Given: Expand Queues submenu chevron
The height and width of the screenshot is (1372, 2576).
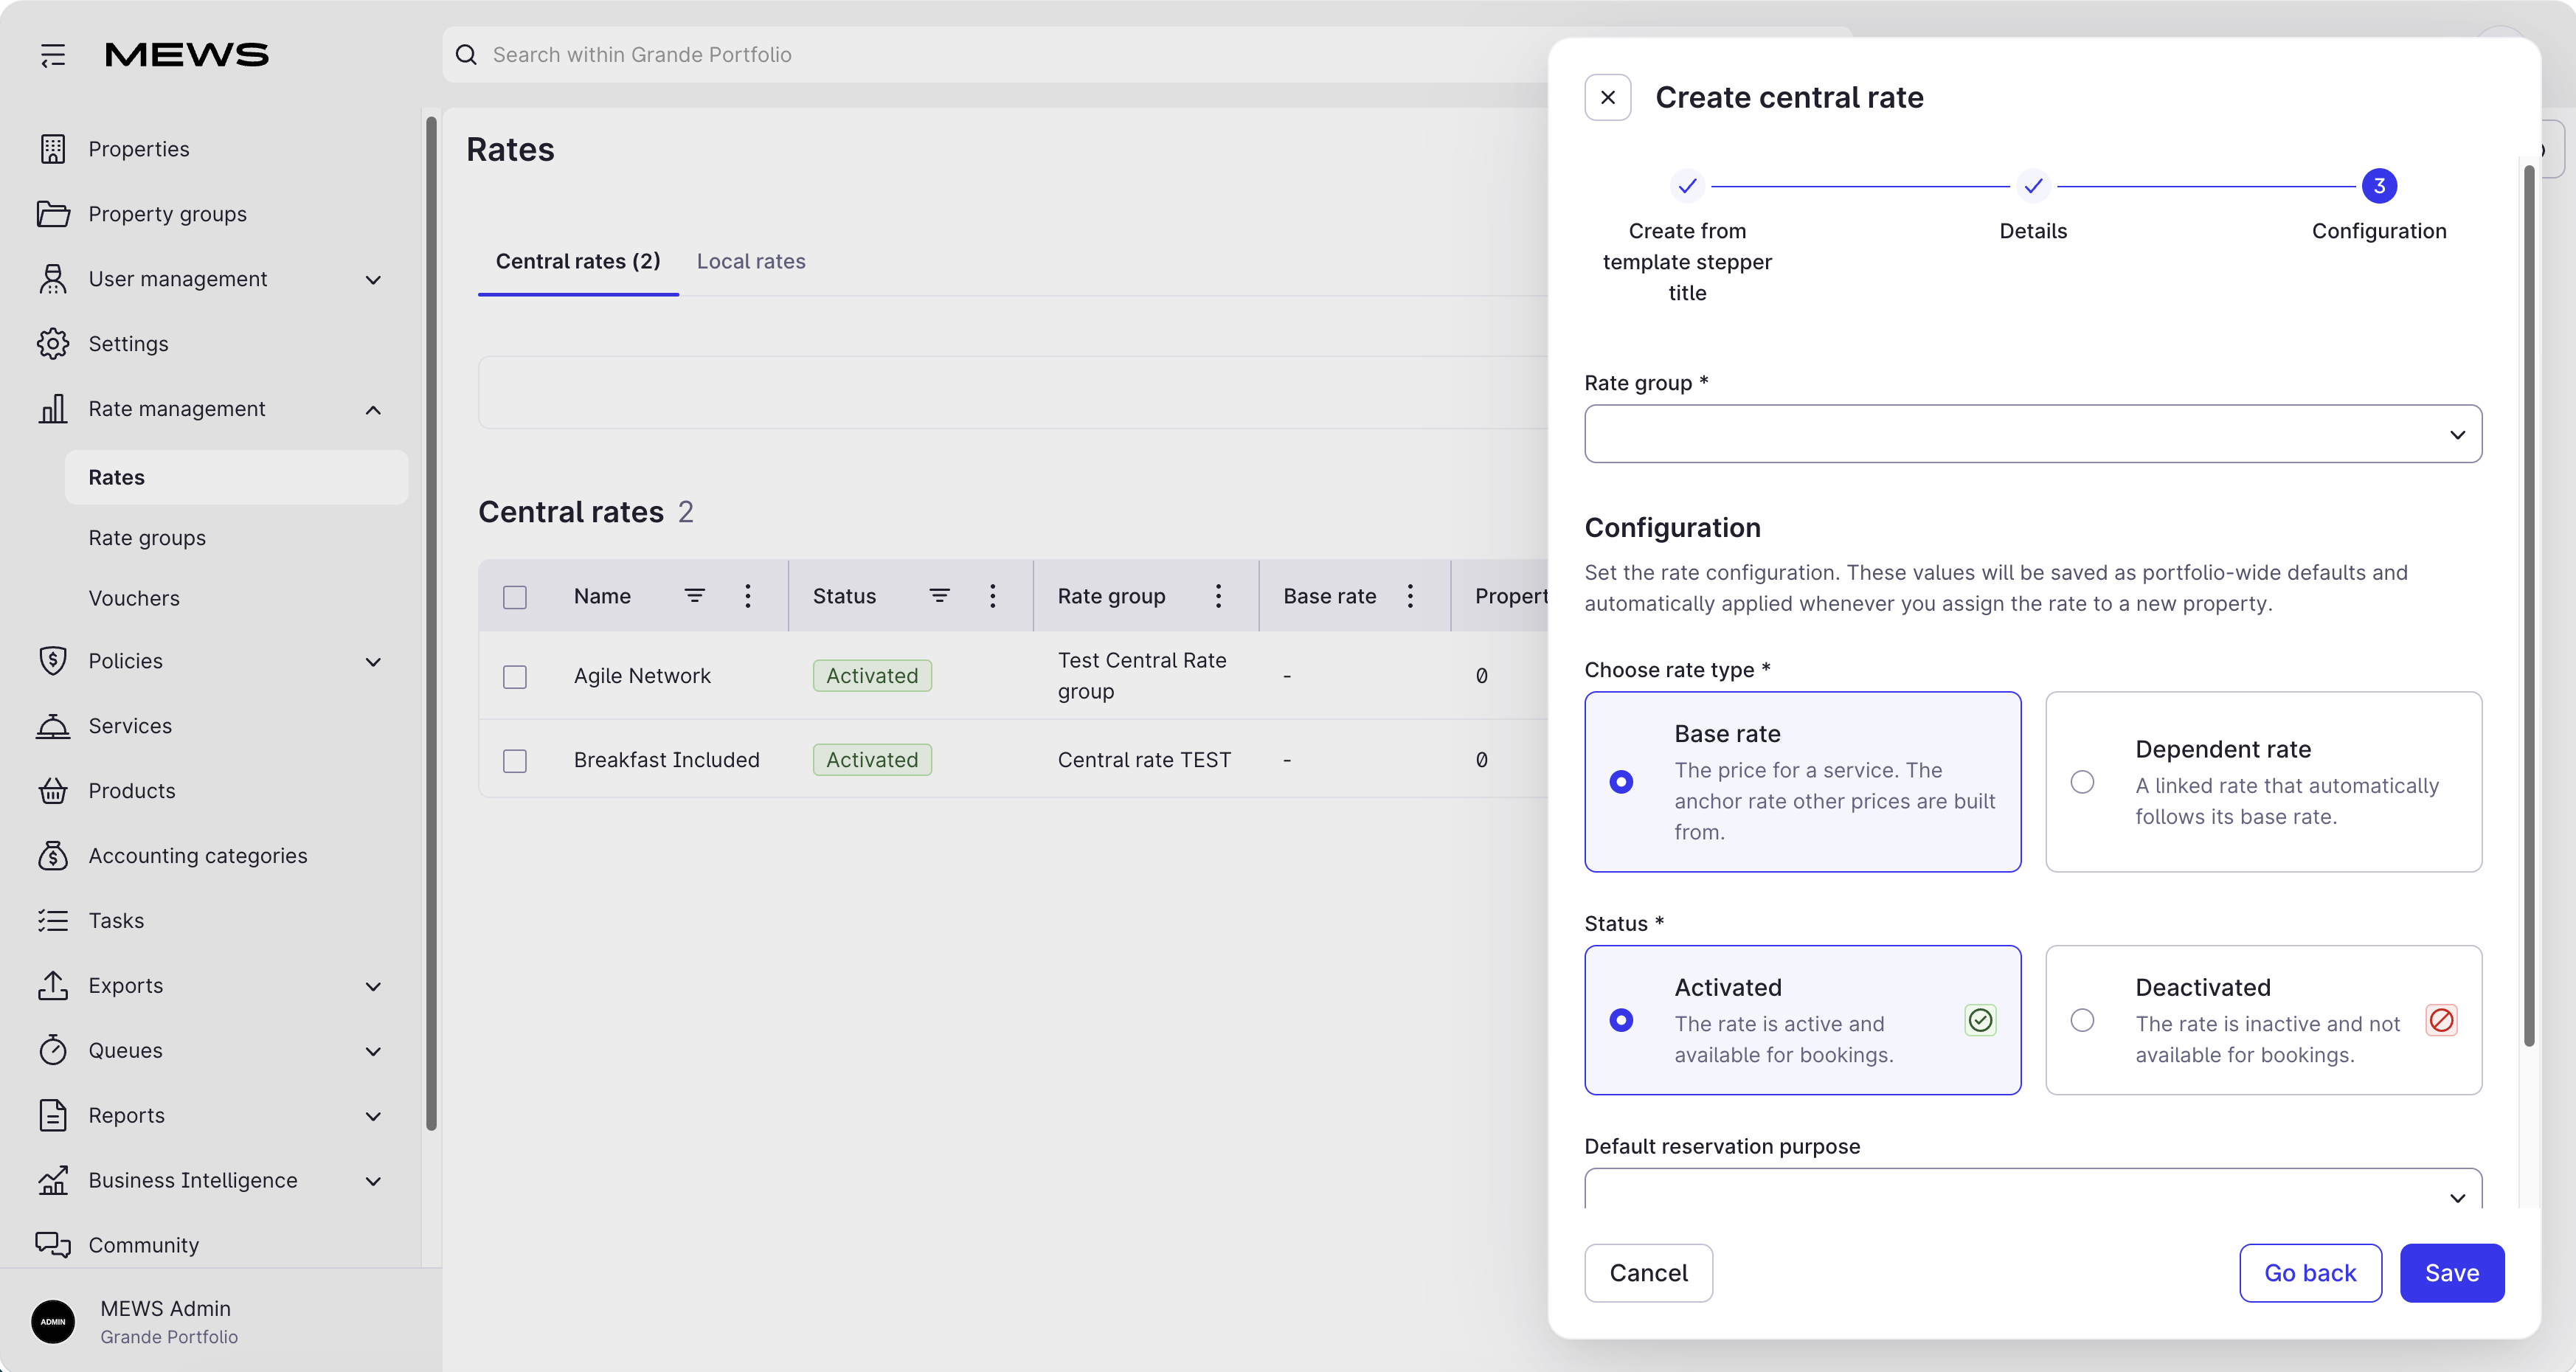Looking at the screenshot, I should pyautogui.click(x=374, y=1052).
